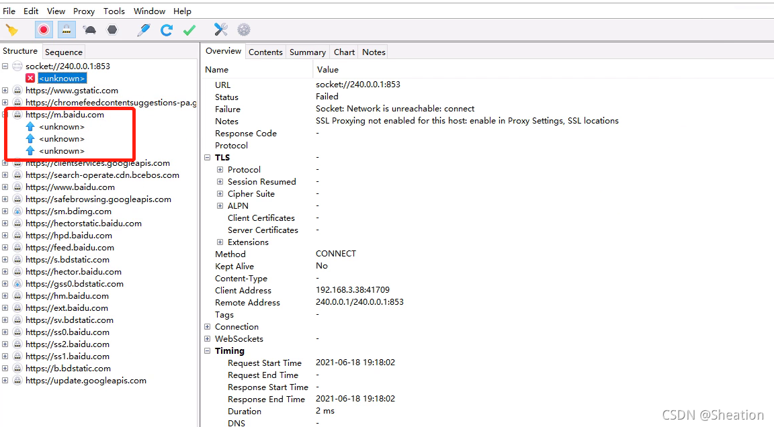Open the Tools wrench icon
Screen dimensions: 774x427
coord(220,30)
